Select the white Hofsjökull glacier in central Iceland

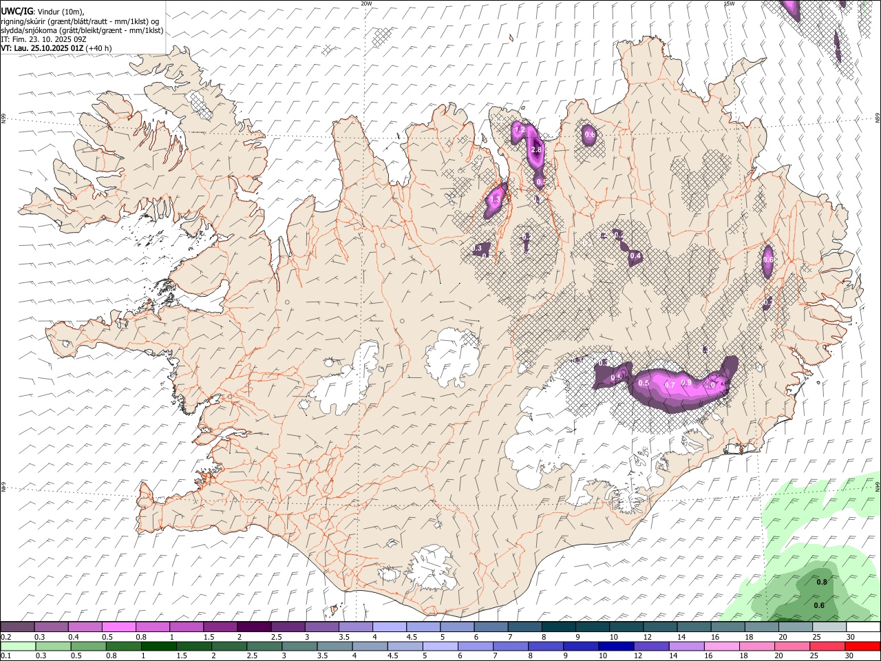452,358
